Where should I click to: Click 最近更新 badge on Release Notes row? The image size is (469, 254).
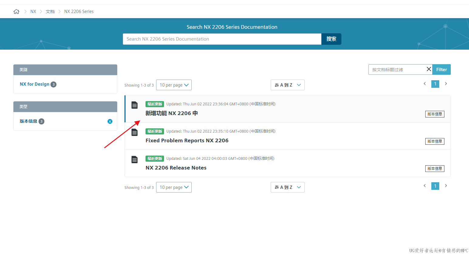(155, 158)
